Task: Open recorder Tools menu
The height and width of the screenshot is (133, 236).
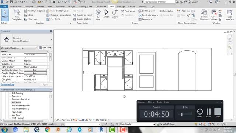Action: pos(159,102)
